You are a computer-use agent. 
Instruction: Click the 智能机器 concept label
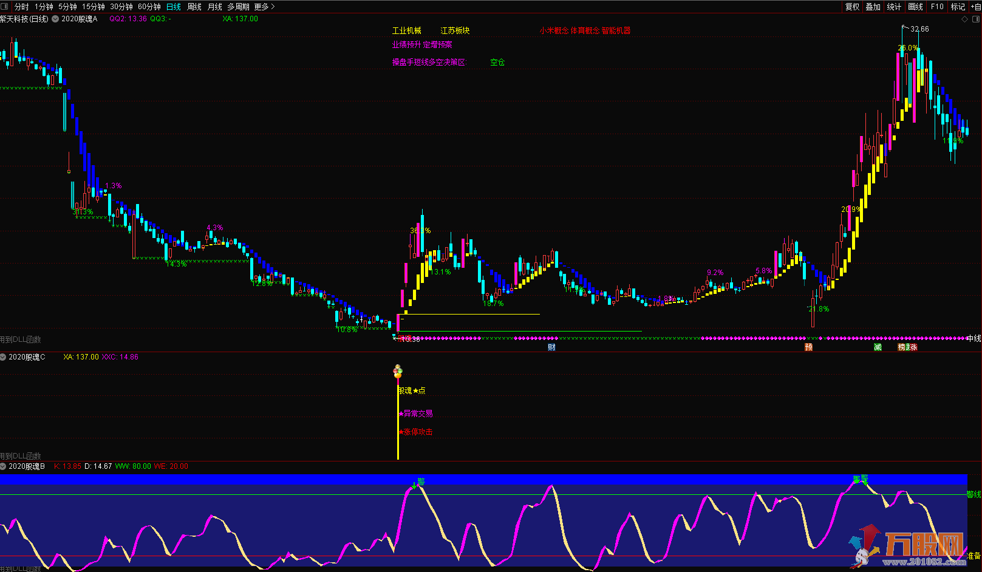tap(616, 30)
